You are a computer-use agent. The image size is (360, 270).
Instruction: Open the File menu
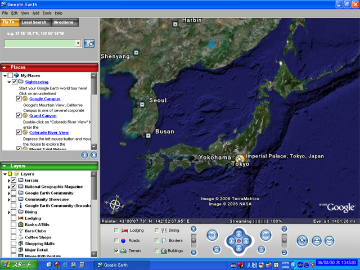pyautogui.click(x=5, y=13)
